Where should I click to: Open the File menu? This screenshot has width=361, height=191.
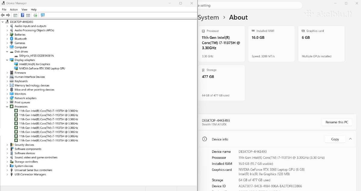tap(4, 10)
